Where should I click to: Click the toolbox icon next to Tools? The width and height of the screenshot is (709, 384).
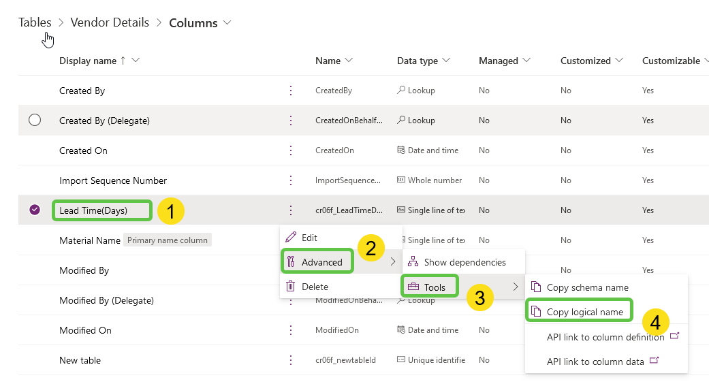pyautogui.click(x=413, y=287)
